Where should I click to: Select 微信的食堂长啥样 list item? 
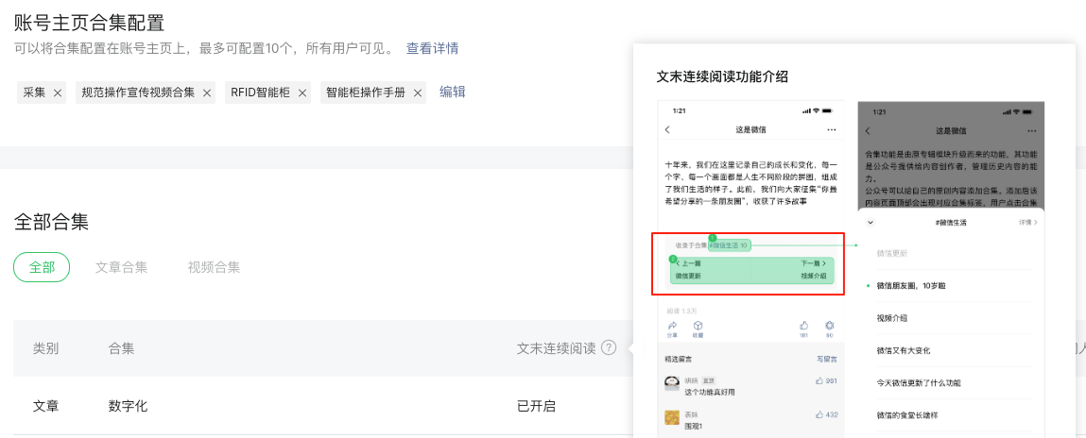[907, 415]
